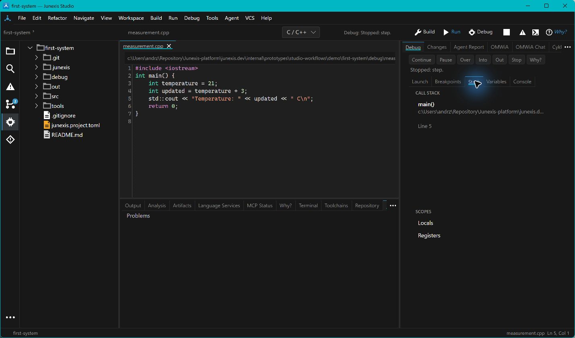Image resolution: width=575 pixels, height=338 pixels.
Task: Open README.md in the file tree
Action: pyautogui.click(x=63, y=135)
